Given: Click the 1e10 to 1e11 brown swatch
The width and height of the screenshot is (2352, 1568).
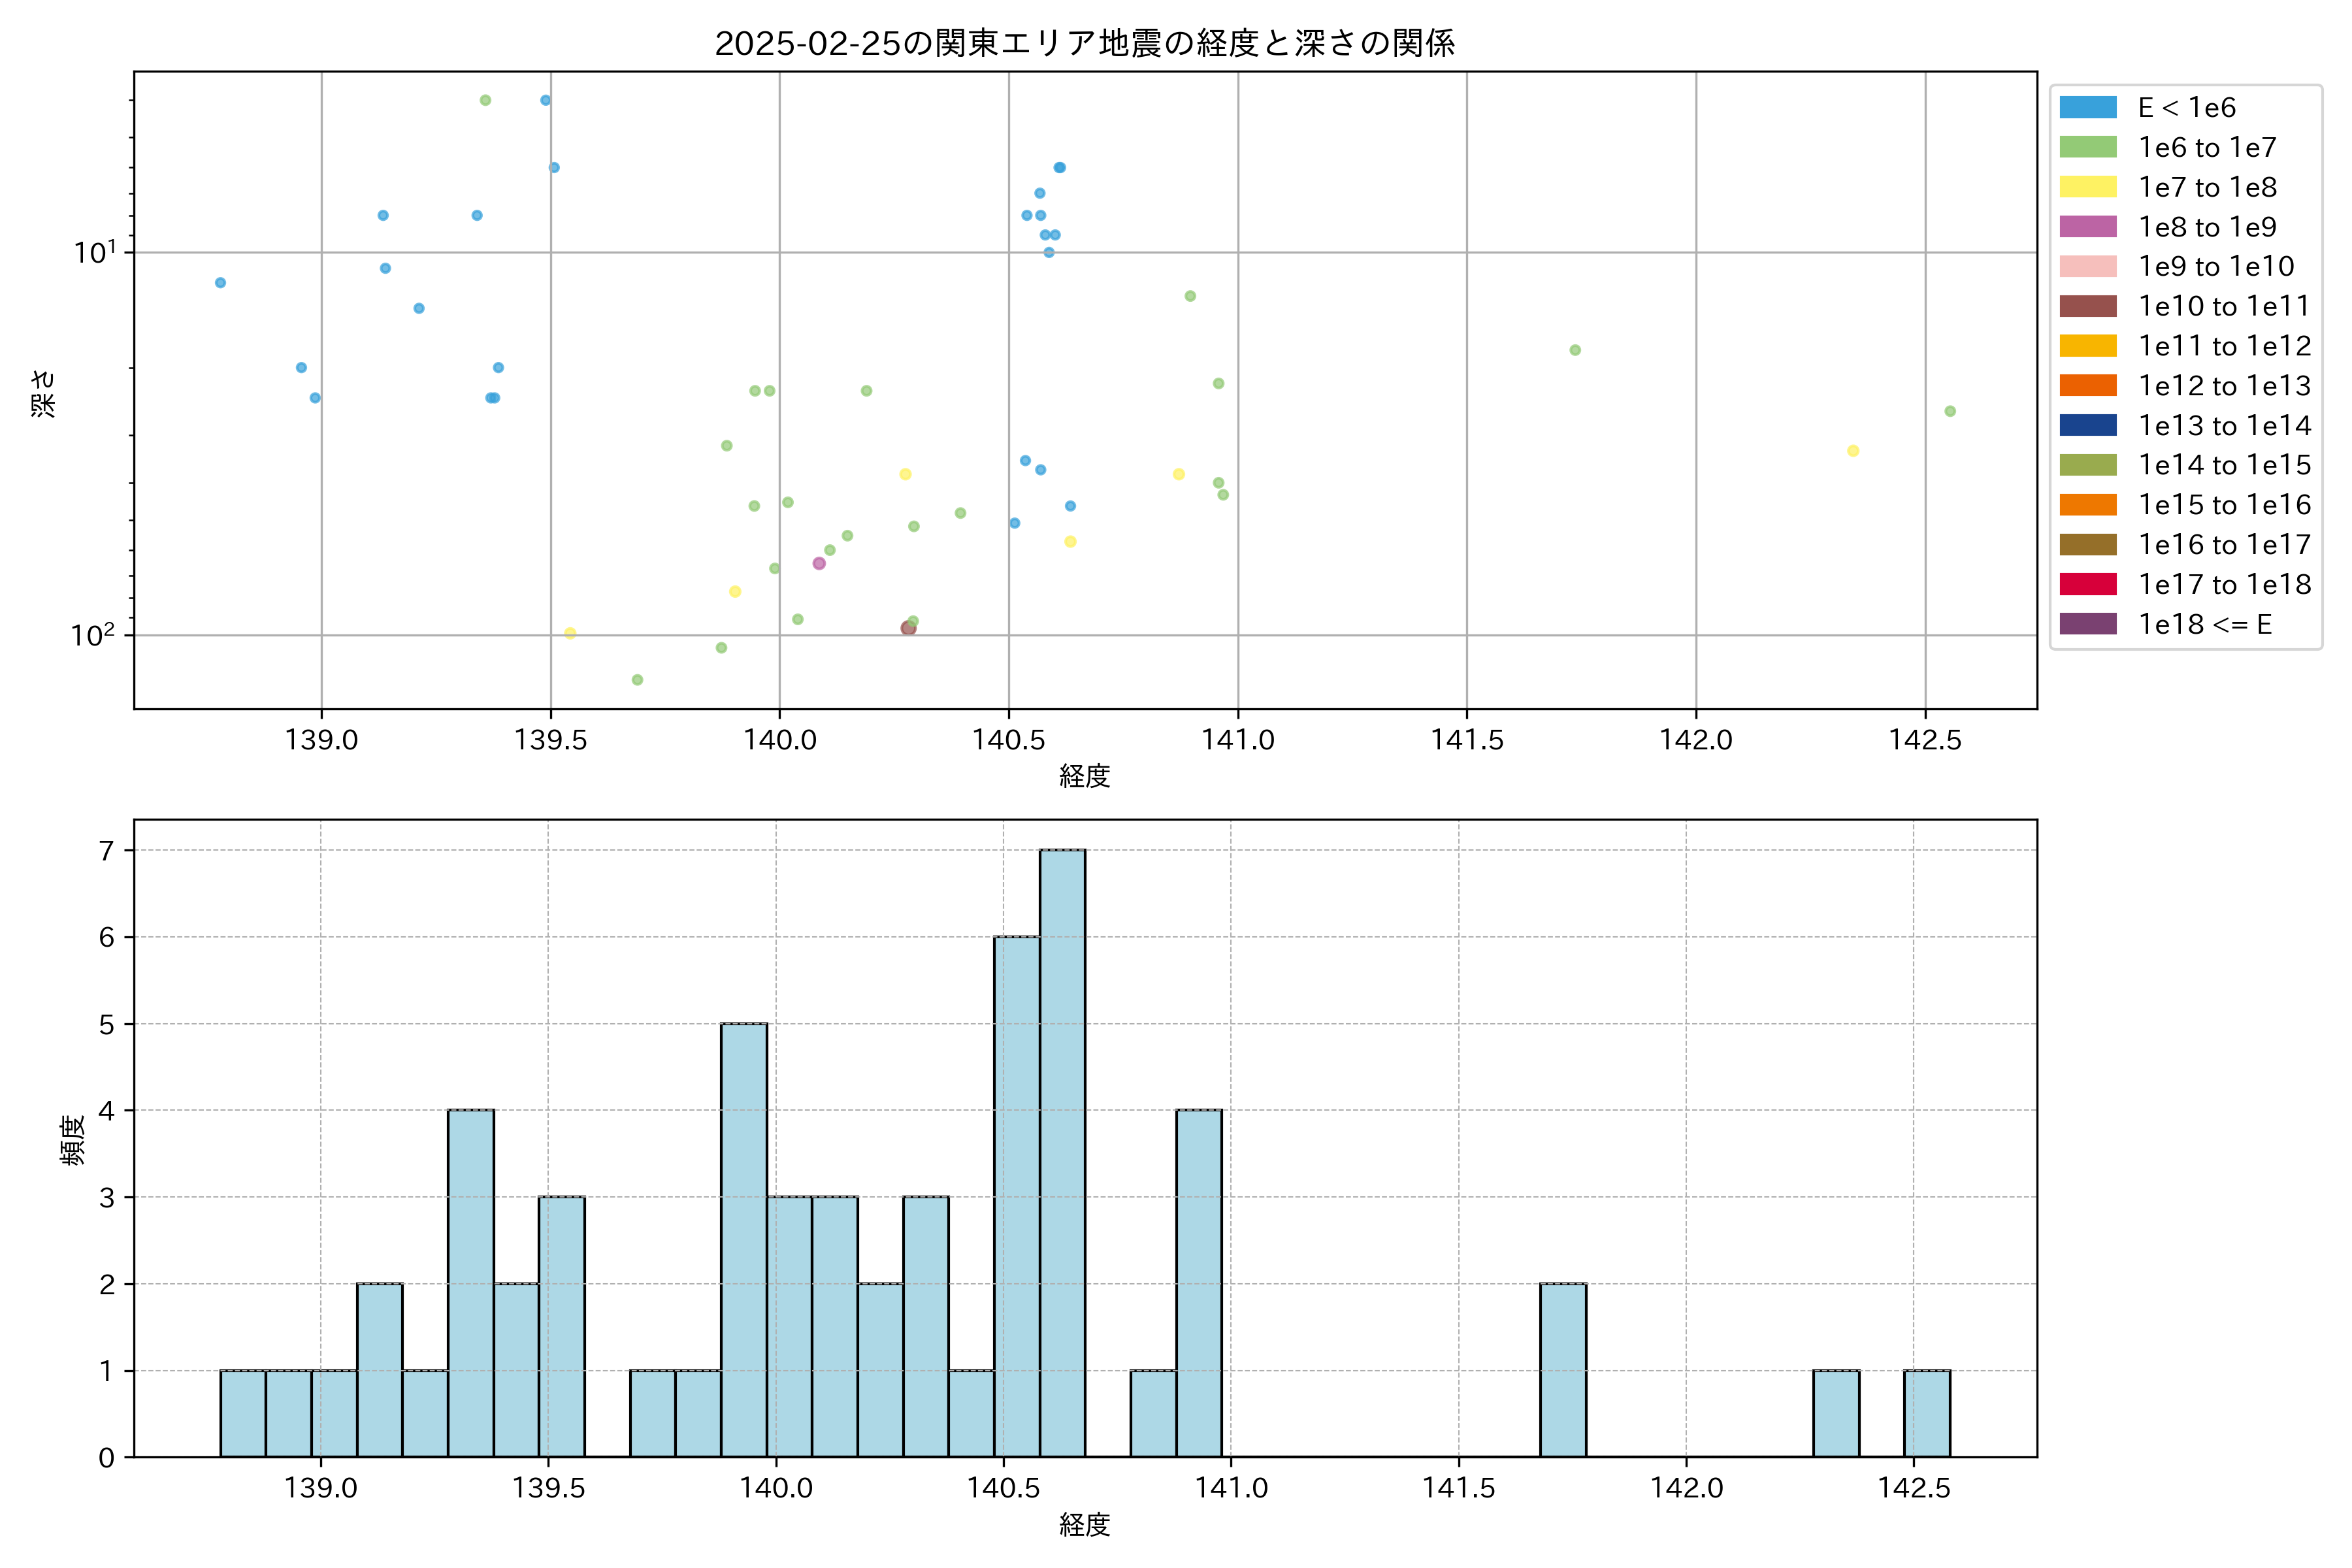Looking at the screenshot, I should [x=2088, y=306].
